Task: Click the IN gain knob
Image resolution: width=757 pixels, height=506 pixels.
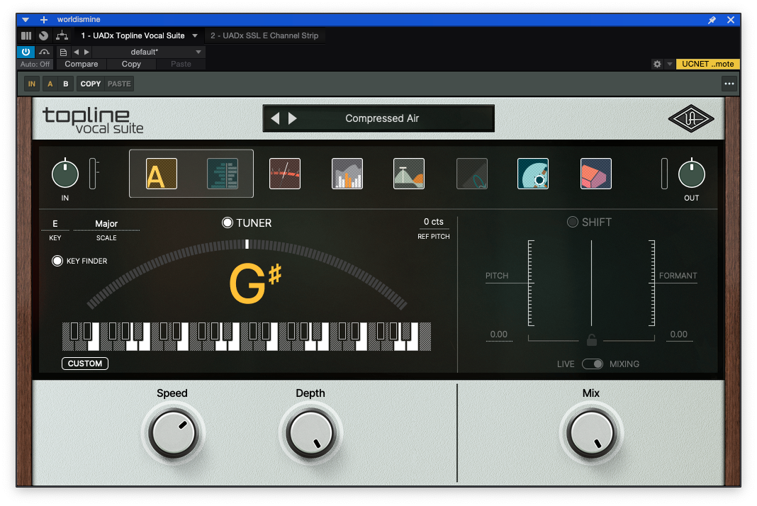Action: pos(65,174)
